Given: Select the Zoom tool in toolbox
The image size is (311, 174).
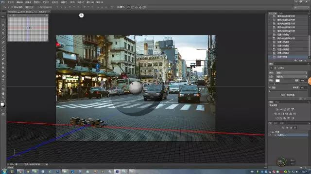Looking at the screenshot, I should (x=3, y=98).
